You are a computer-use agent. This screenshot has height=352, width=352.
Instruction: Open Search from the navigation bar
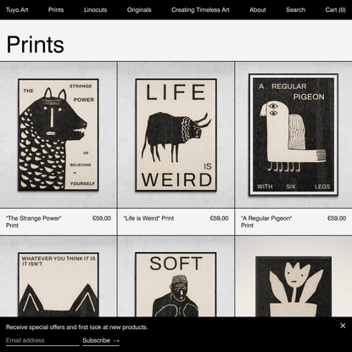[295, 10]
